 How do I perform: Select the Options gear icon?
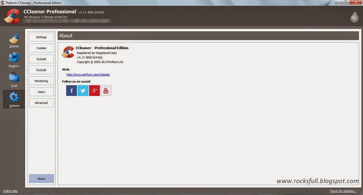(14, 97)
